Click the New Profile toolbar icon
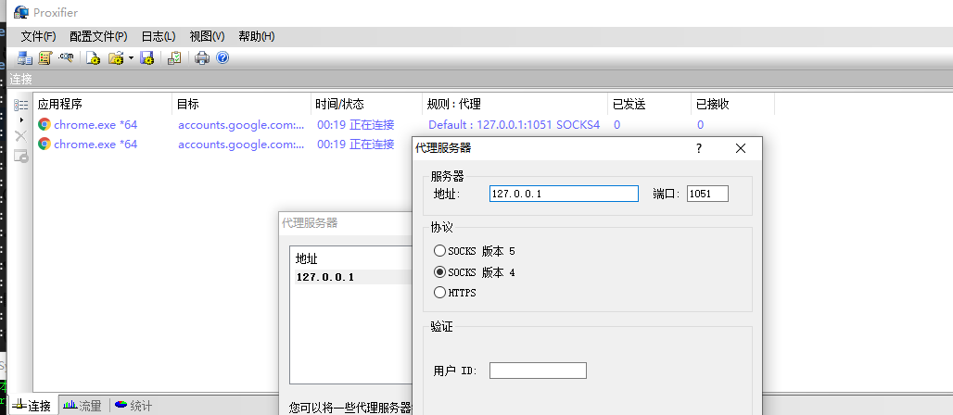The height and width of the screenshot is (415, 953). coord(93,57)
